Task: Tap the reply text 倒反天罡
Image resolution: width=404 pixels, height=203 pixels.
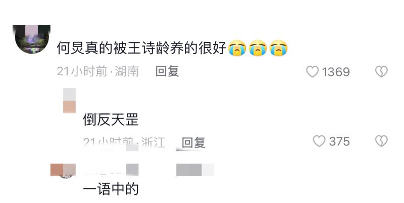Action: 111,120
